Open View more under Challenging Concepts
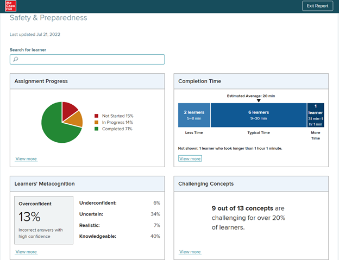339x260 pixels. (x=190, y=252)
